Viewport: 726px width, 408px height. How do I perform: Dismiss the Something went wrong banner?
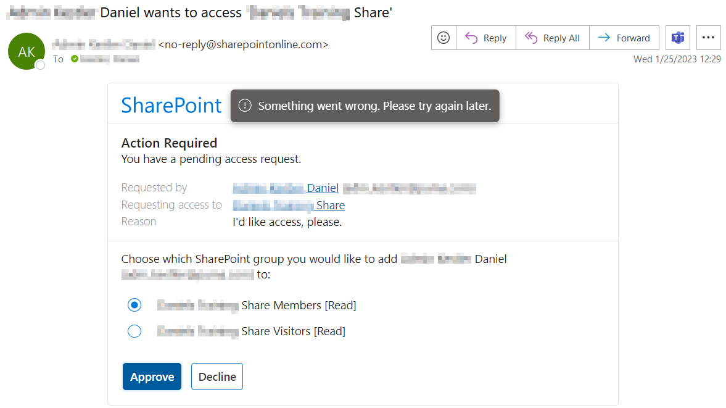365,106
